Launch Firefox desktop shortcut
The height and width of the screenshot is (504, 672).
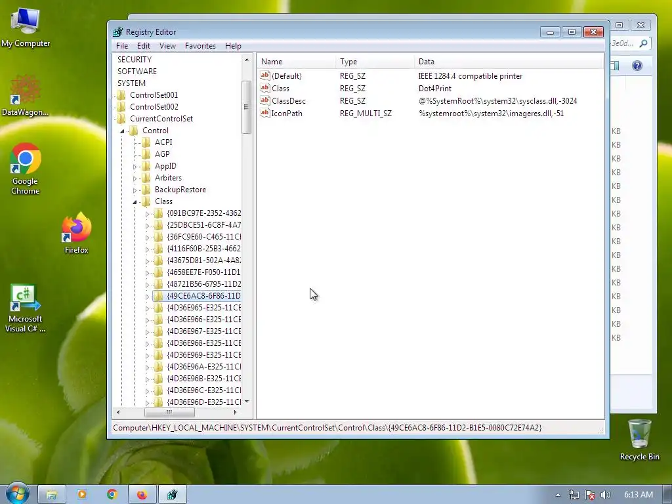(76, 233)
